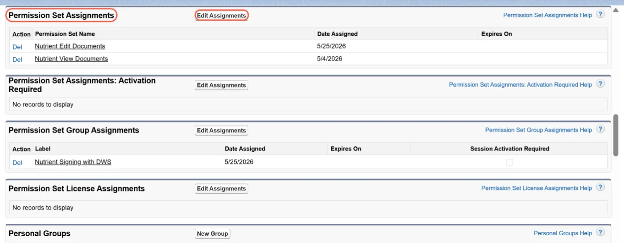
Task: Open Nutrient Signing with DWS group
Action: tap(73, 162)
